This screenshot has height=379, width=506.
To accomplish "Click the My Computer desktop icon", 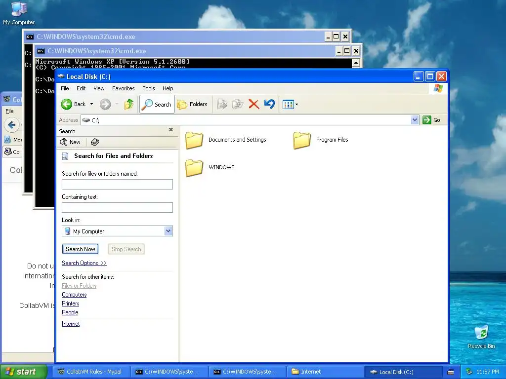I will click(19, 13).
